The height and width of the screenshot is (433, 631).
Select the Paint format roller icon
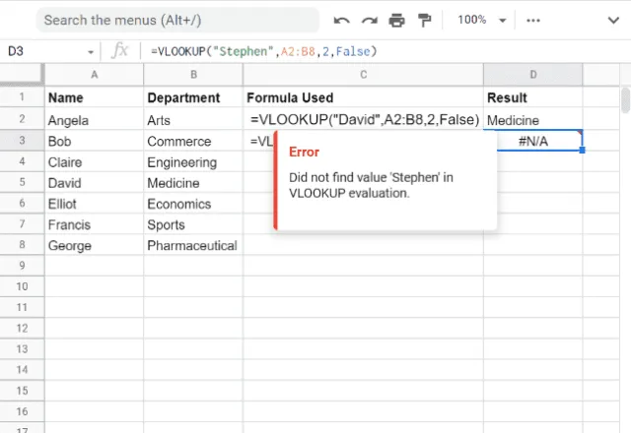pyautogui.click(x=424, y=20)
